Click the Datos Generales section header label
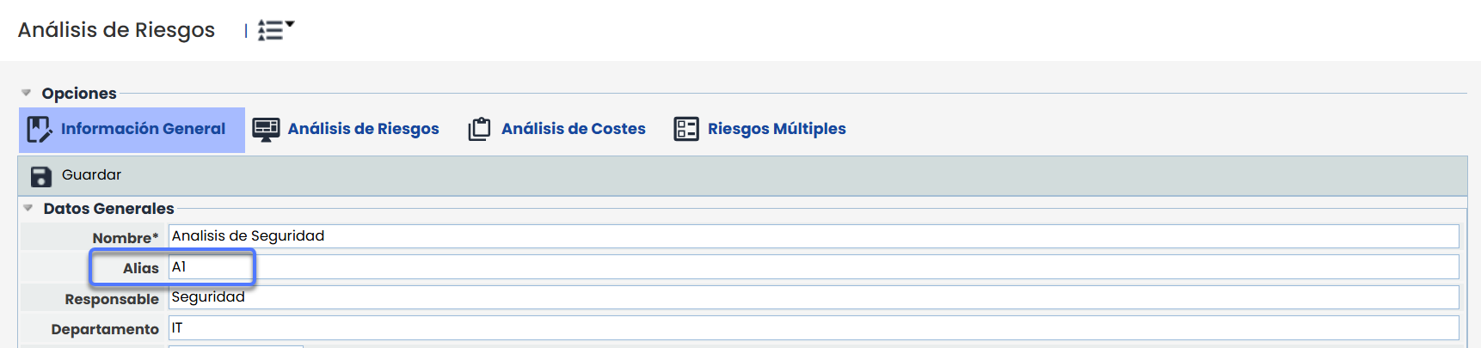Viewport: 1481px width, 348px height. click(x=108, y=208)
